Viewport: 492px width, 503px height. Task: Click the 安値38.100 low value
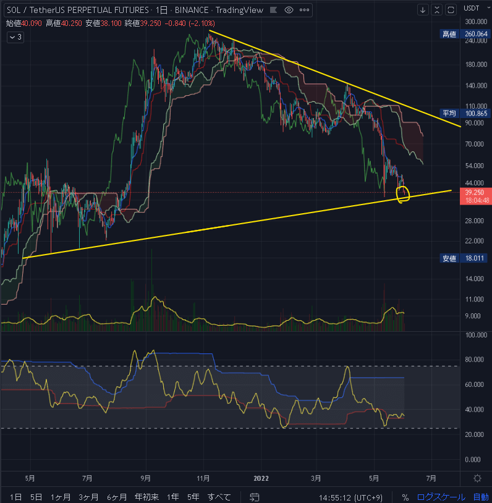coord(103,23)
